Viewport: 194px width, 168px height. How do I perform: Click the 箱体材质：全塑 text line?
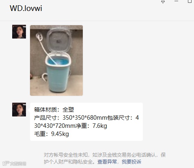point(54,110)
